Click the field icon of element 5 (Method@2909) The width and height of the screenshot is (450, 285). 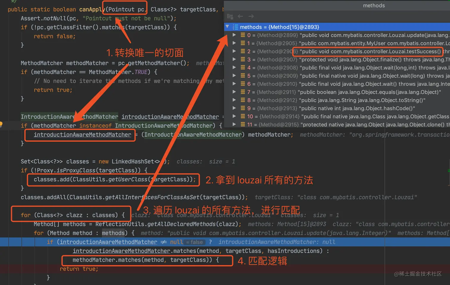[243, 76]
